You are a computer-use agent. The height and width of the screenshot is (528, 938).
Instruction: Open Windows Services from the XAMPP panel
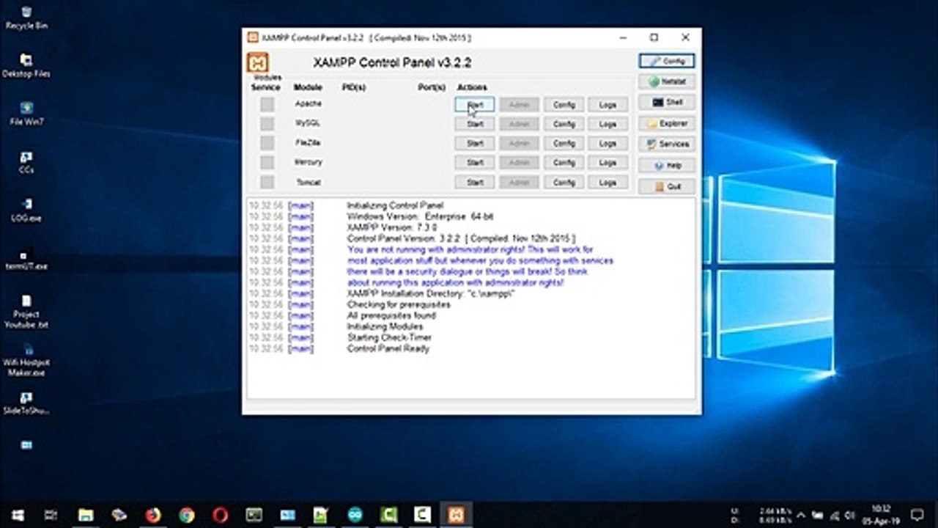(667, 144)
